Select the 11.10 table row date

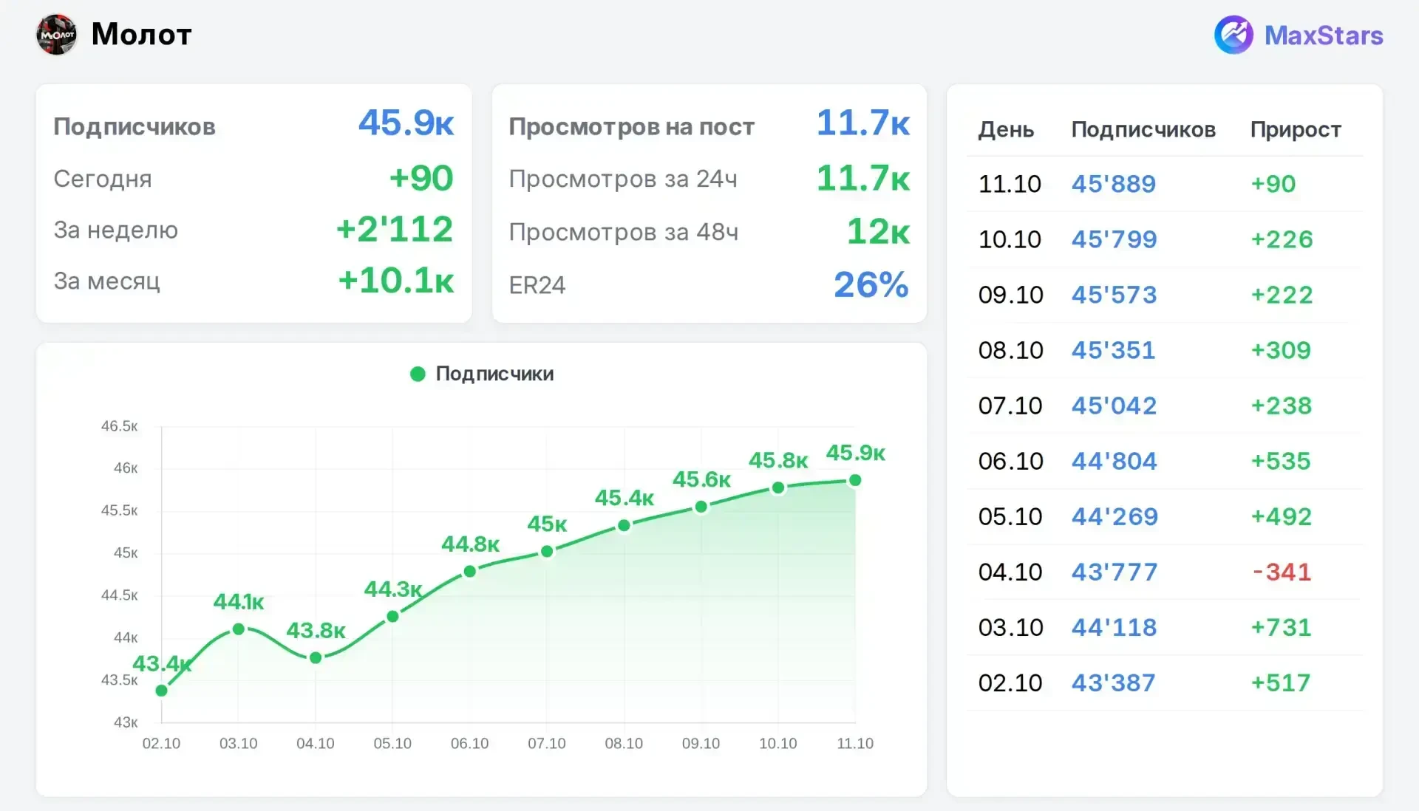1010,184
